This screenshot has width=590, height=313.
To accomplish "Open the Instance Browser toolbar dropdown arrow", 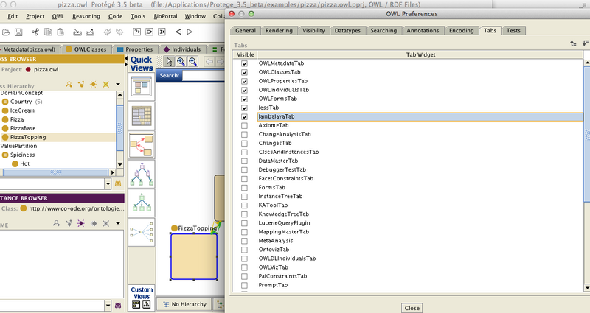I will [118, 224].
